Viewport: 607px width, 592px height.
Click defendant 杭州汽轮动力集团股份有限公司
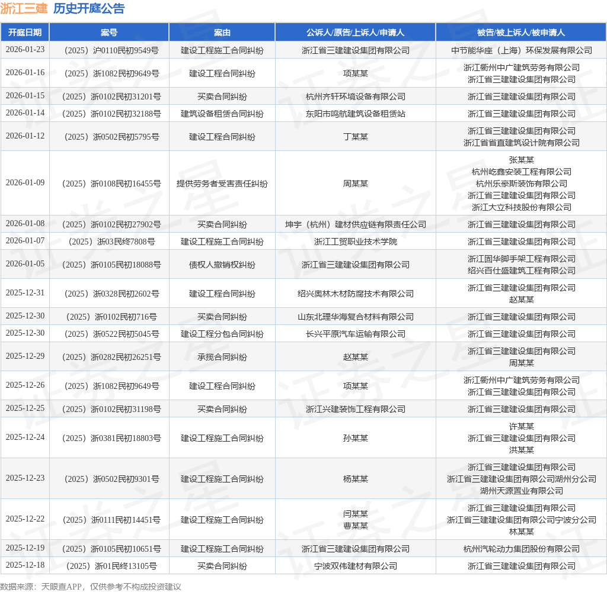click(522, 549)
